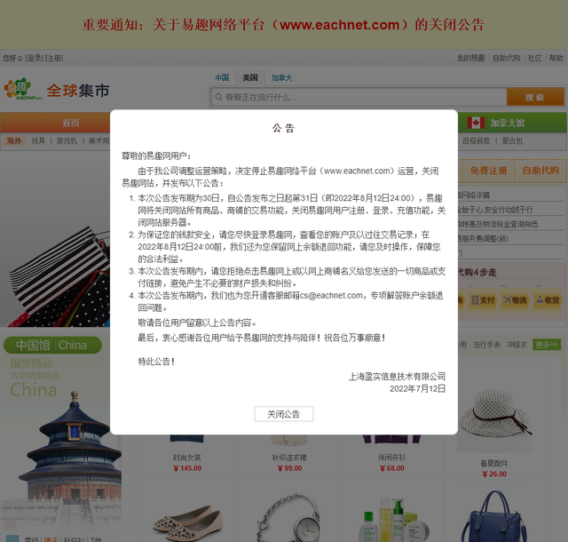Click the Canadian flag icon

[476, 123]
